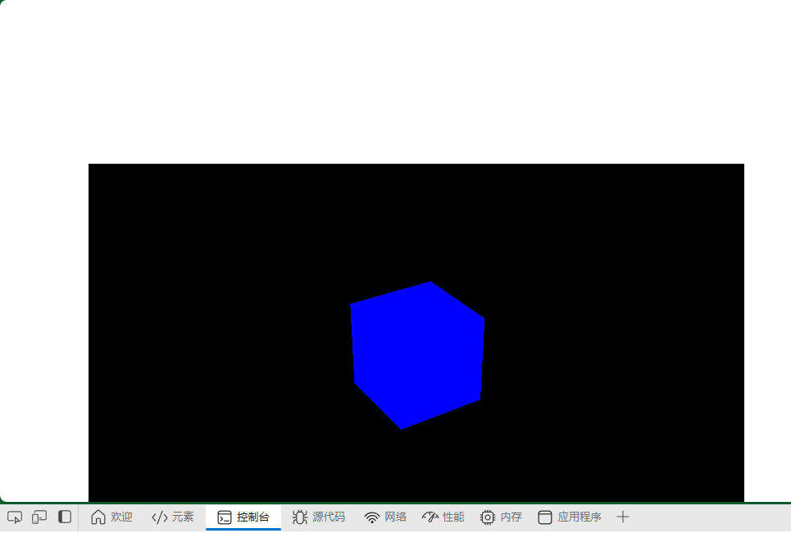Toggle the DevTools sidebar dock icon
This screenshot has height=533, width=791.
(x=65, y=517)
